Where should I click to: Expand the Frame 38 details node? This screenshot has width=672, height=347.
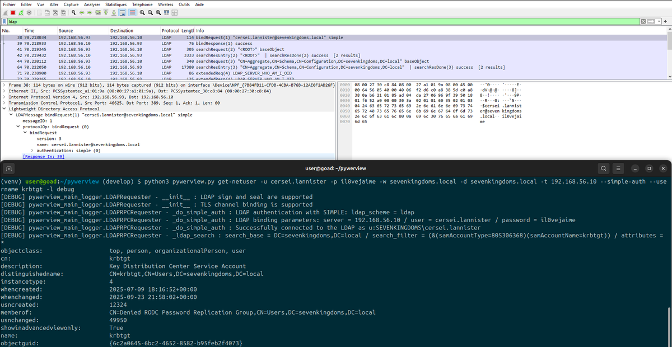(4, 85)
